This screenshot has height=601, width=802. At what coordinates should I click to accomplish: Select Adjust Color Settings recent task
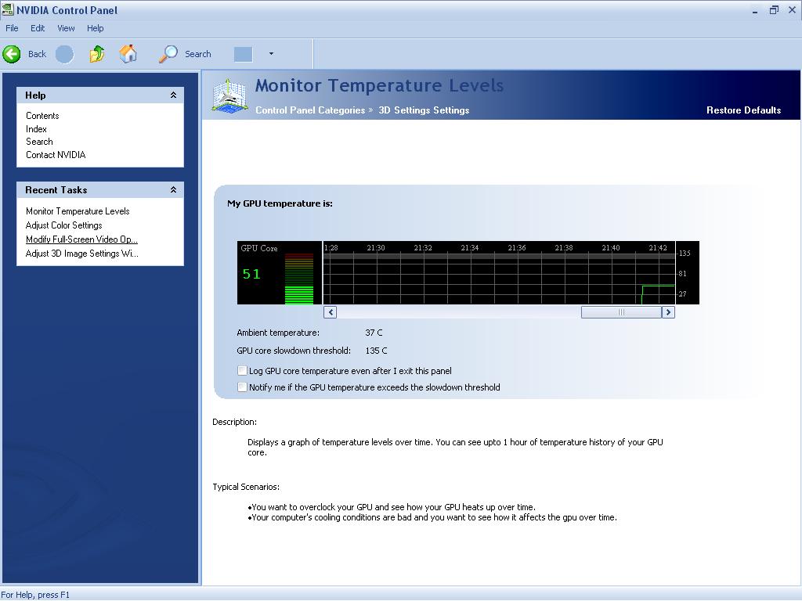[64, 225]
